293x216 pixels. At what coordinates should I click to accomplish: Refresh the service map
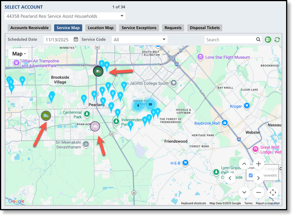277,40
